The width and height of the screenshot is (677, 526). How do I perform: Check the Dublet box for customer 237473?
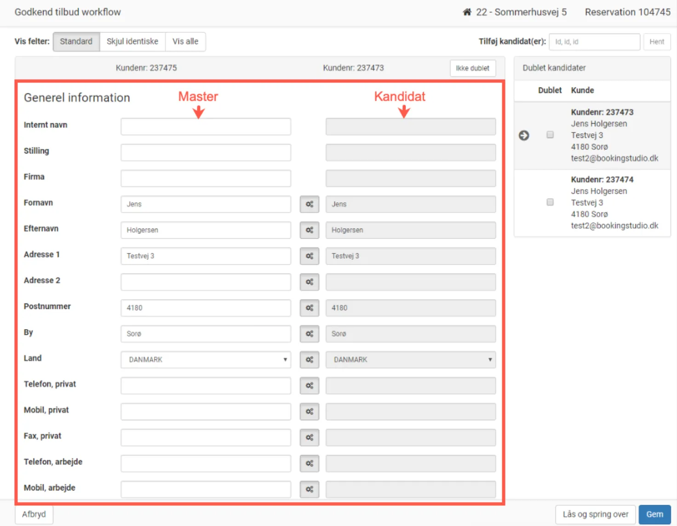tap(550, 135)
